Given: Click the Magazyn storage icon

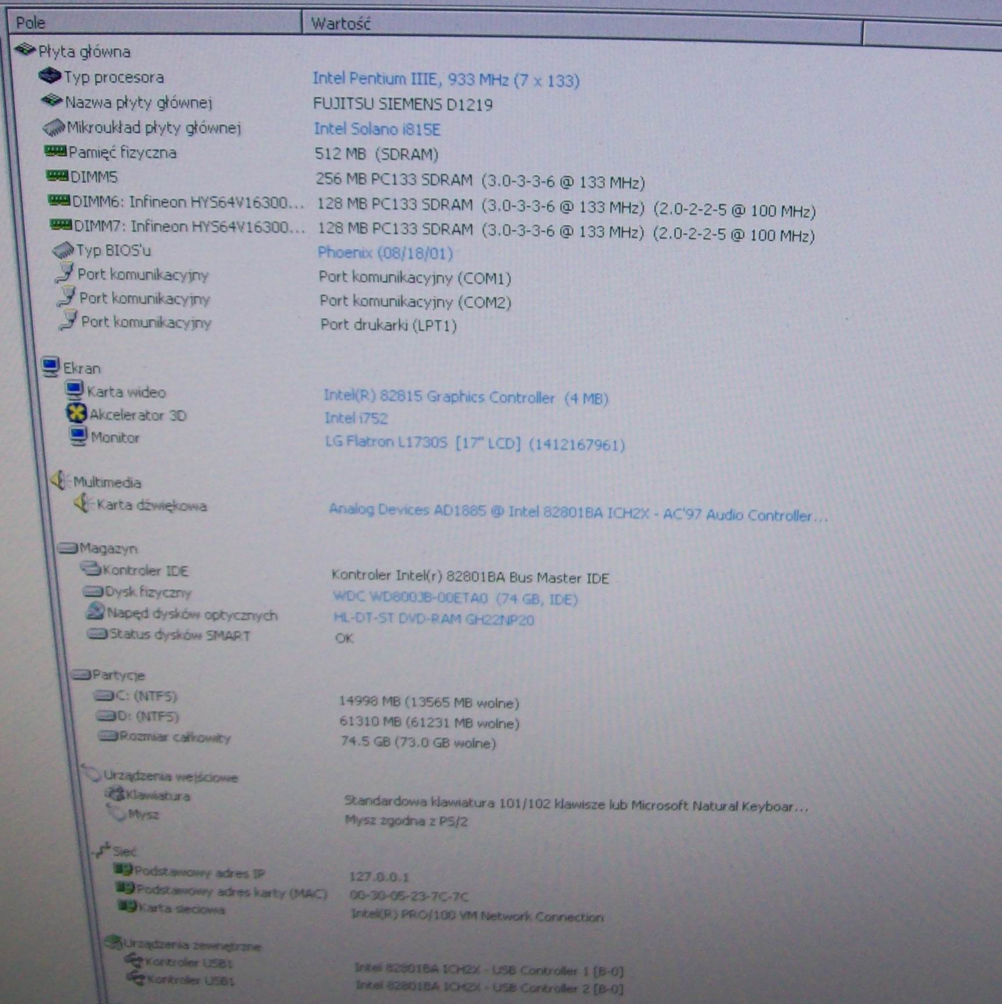Looking at the screenshot, I should point(67,547).
